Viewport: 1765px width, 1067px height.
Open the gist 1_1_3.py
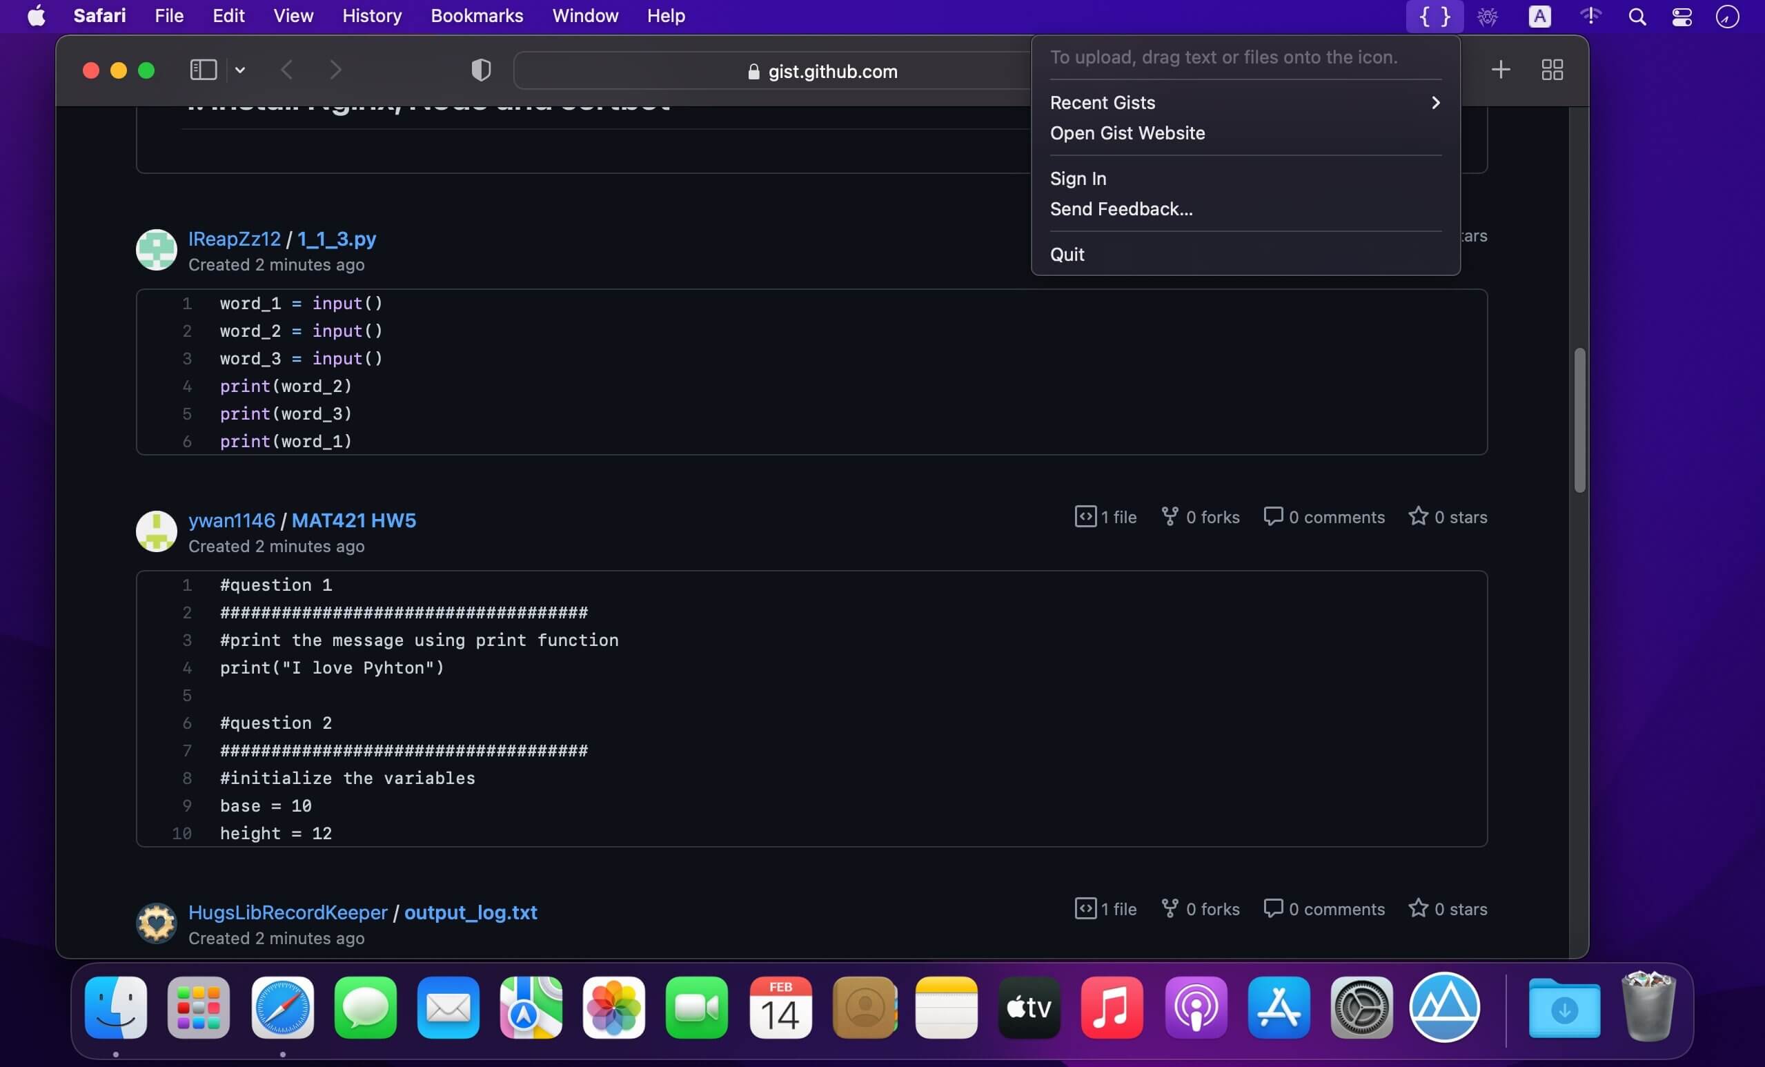click(x=337, y=239)
